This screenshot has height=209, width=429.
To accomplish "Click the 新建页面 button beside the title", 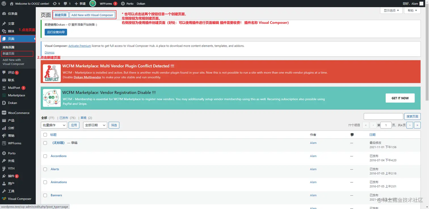I will (61, 15).
